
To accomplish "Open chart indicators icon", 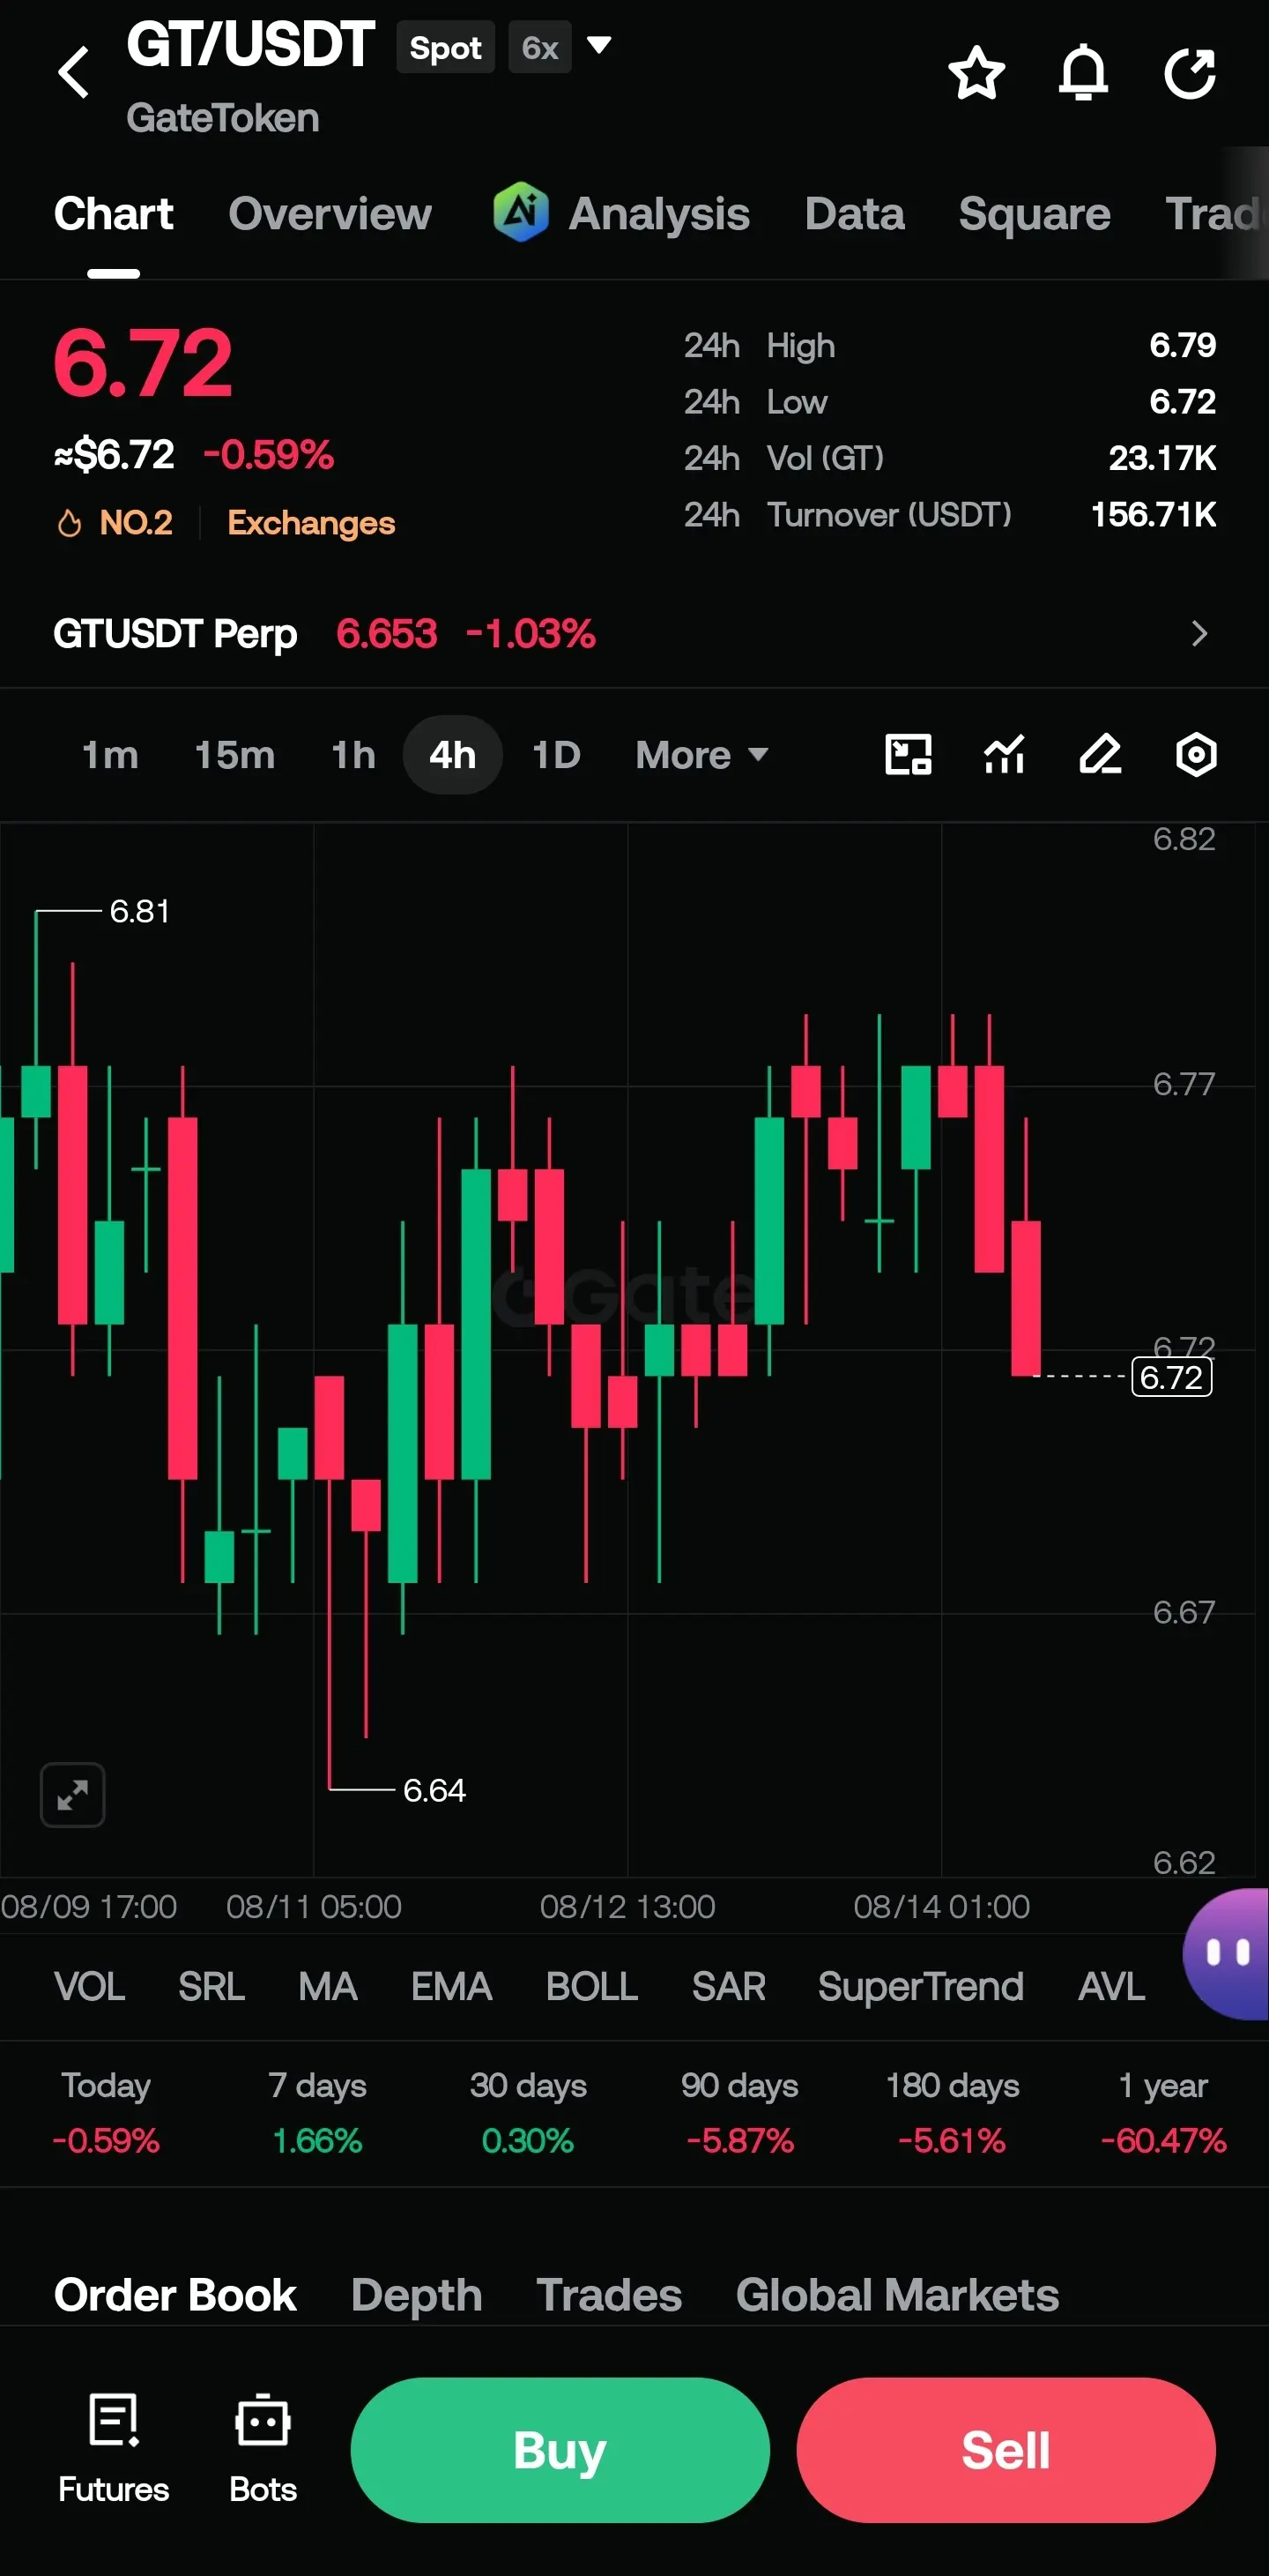I will 1005,755.
